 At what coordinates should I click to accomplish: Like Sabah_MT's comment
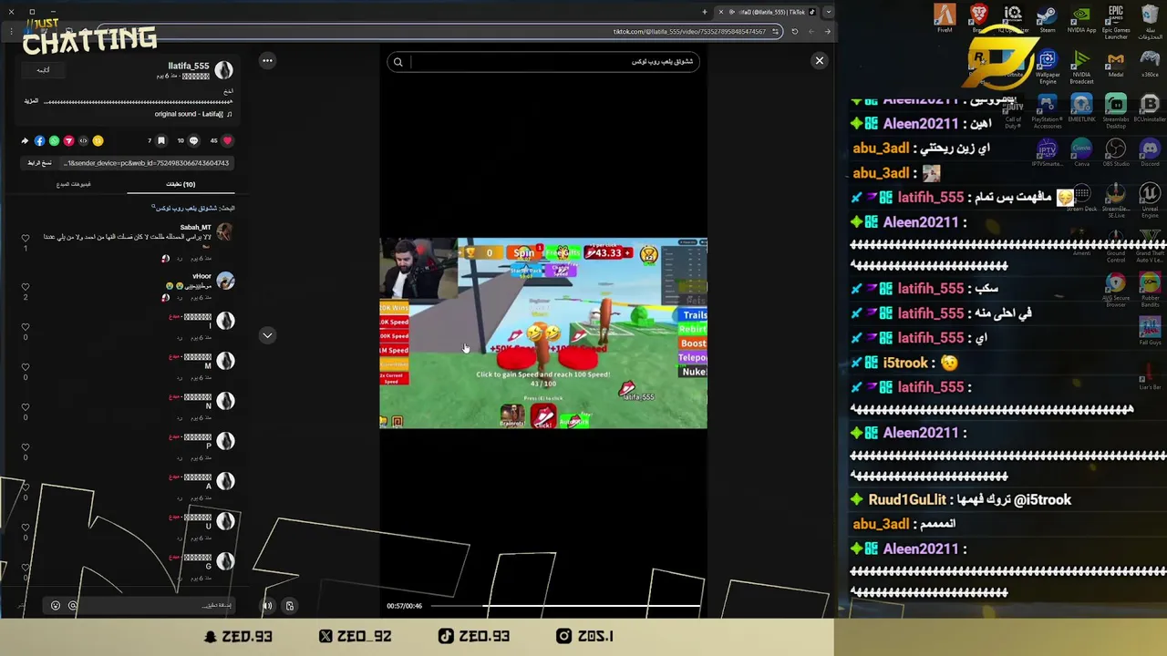26,238
